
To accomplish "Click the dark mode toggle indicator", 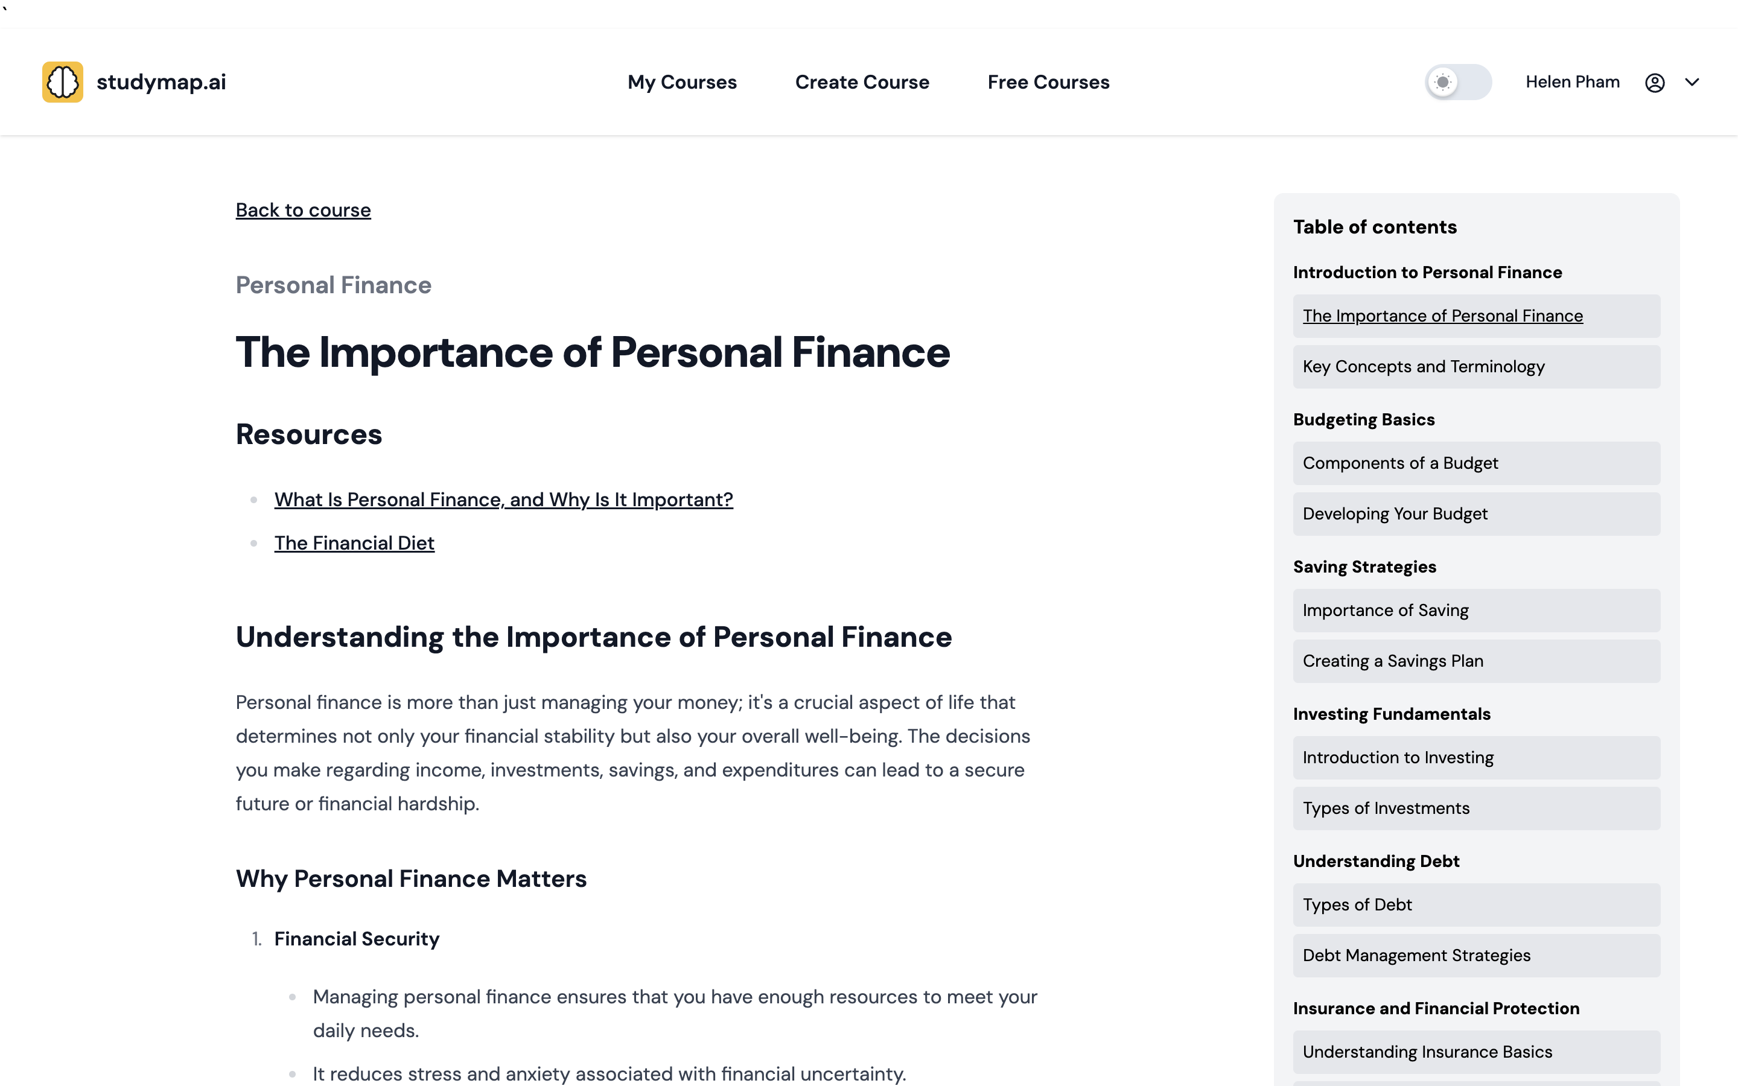I will pos(1443,80).
